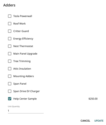Tick the Tree Trimming checkbox

(x=10, y=61)
